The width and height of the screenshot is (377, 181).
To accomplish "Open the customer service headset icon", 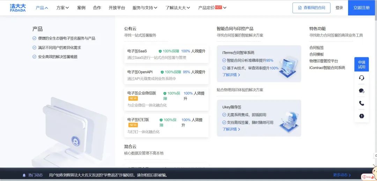I will click(361, 78).
